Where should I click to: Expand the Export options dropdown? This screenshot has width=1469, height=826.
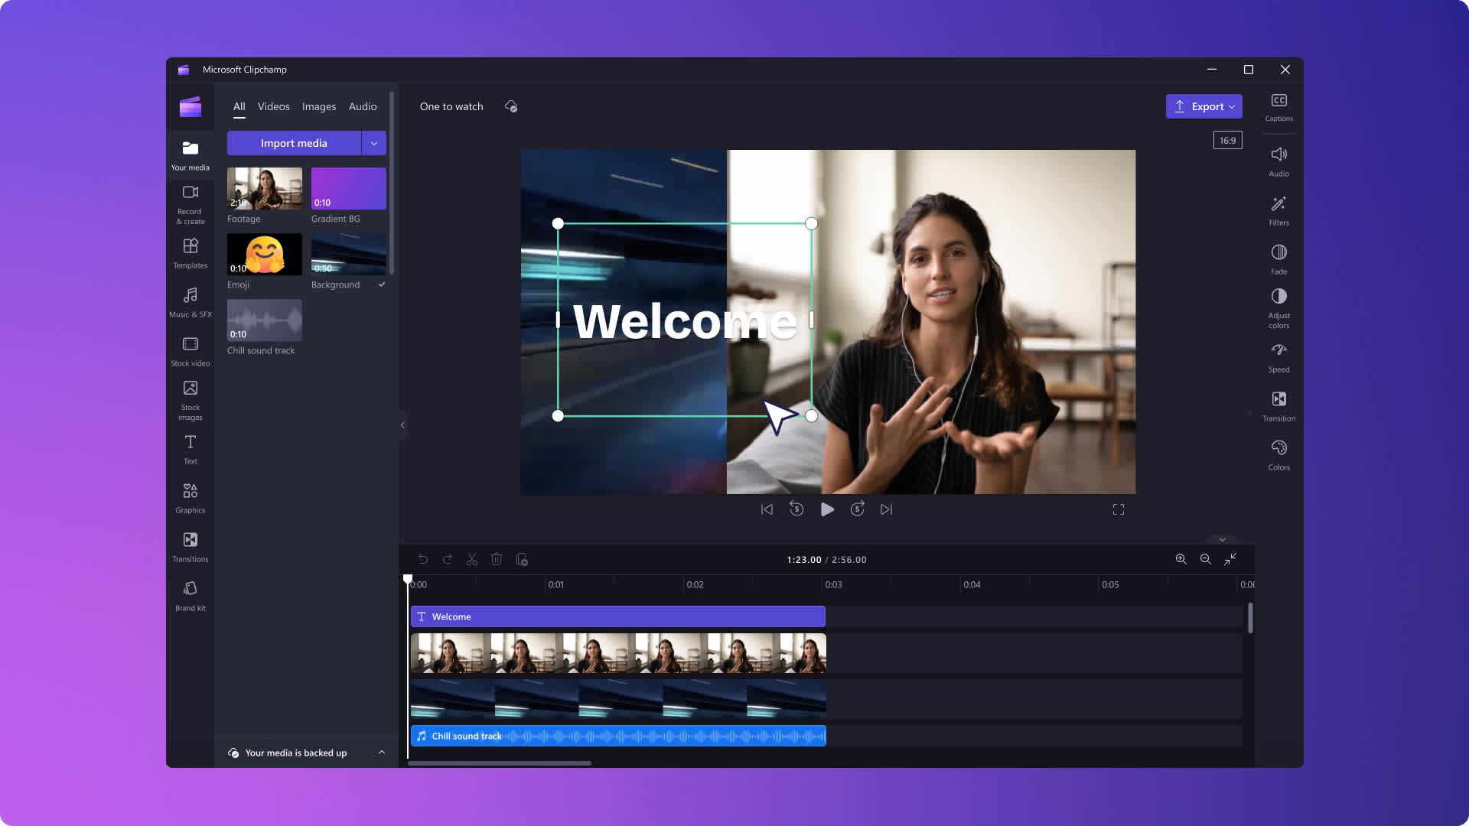(x=1231, y=106)
